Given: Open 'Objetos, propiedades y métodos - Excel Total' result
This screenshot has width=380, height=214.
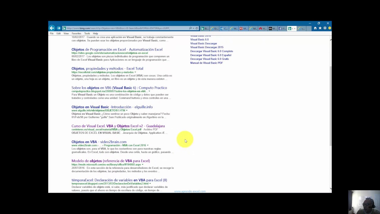Looking at the screenshot, I should 107,68.
